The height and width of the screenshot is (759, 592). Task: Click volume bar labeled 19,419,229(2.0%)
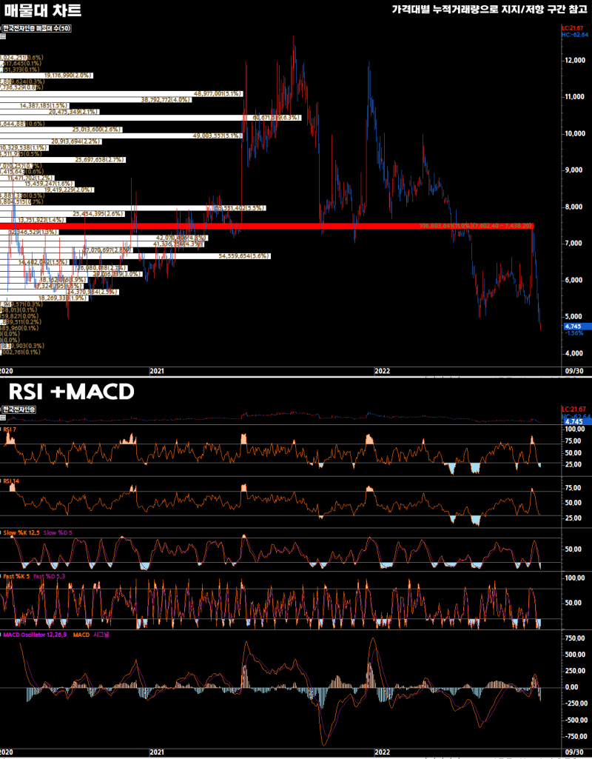(47, 190)
